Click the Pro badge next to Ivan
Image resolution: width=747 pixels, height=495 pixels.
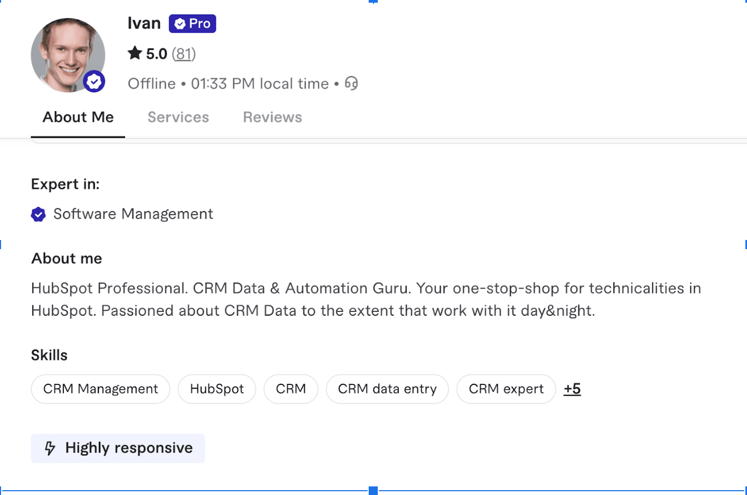[x=192, y=24]
